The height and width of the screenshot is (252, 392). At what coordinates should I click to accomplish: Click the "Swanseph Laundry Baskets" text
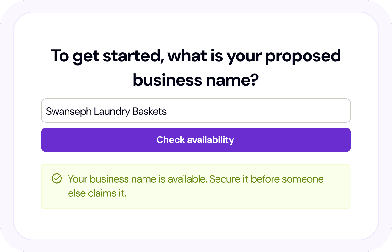tap(106, 111)
